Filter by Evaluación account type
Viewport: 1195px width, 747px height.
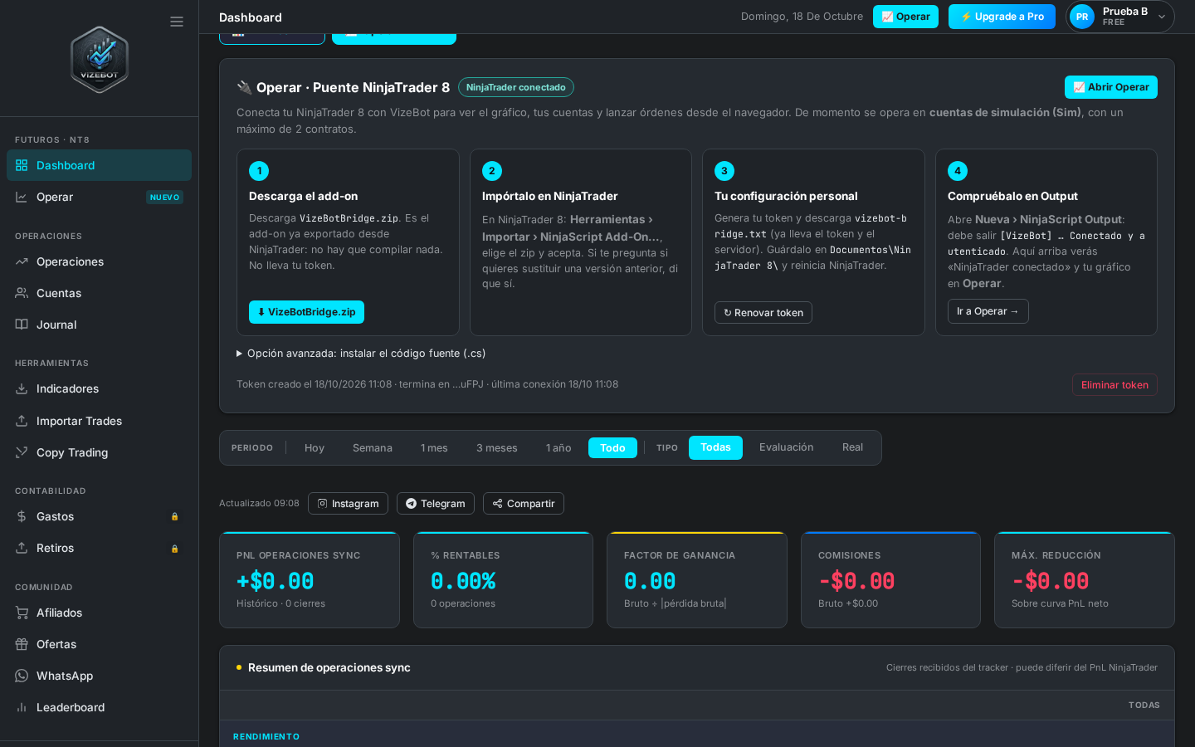click(x=787, y=447)
